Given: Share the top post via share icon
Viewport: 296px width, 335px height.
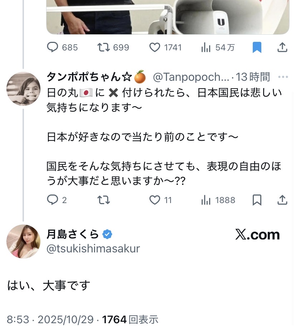Looking at the screenshot, I should 282,48.
